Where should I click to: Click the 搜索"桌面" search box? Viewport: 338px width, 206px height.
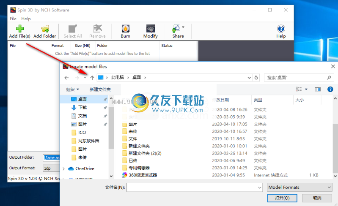[x=299, y=78]
